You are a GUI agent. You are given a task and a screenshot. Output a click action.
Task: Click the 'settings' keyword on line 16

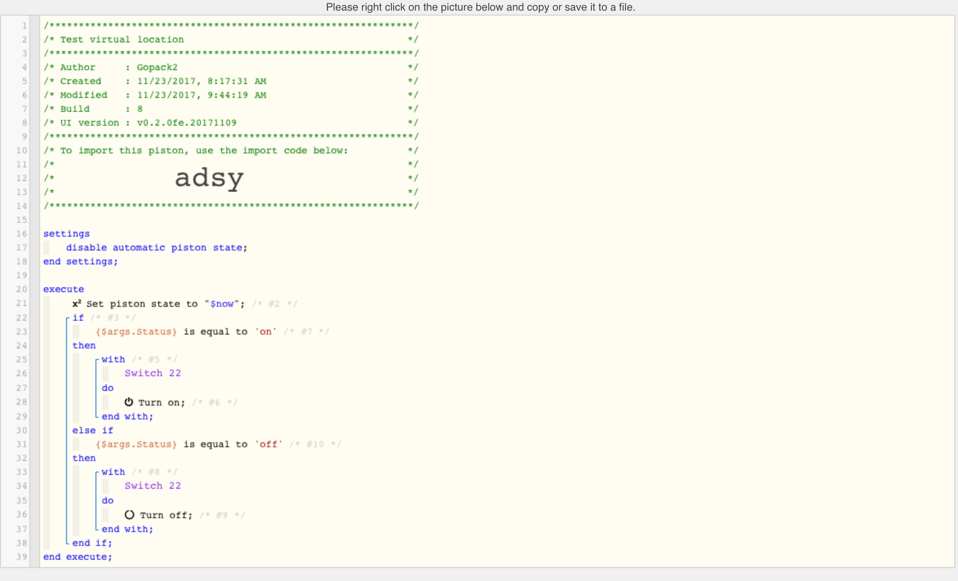(67, 233)
